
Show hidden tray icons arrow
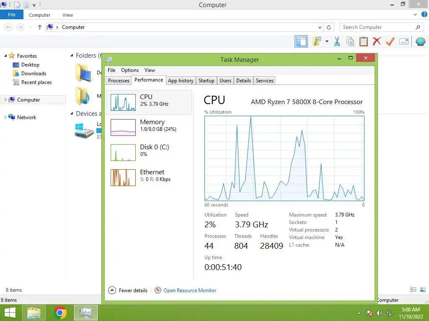(359, 313)
